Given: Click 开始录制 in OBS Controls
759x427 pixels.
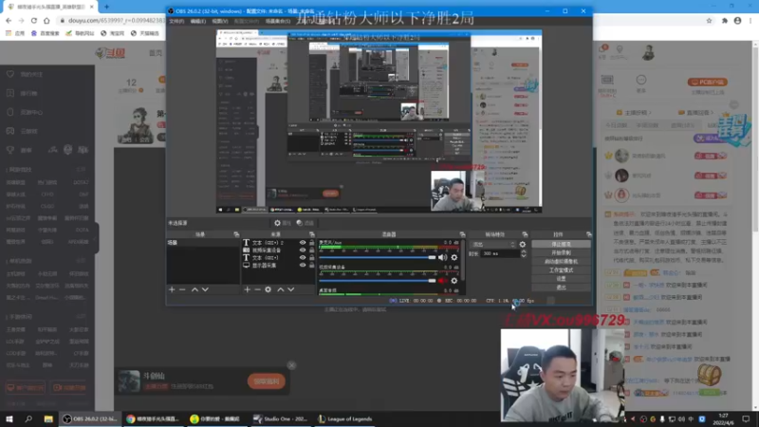Looking at the screenshot, I should (x=561, y=252).
